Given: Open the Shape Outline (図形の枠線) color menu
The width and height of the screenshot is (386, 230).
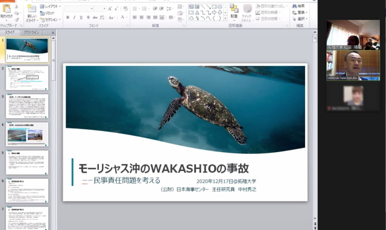Looking at the screenshot, I should pos(268,12).
